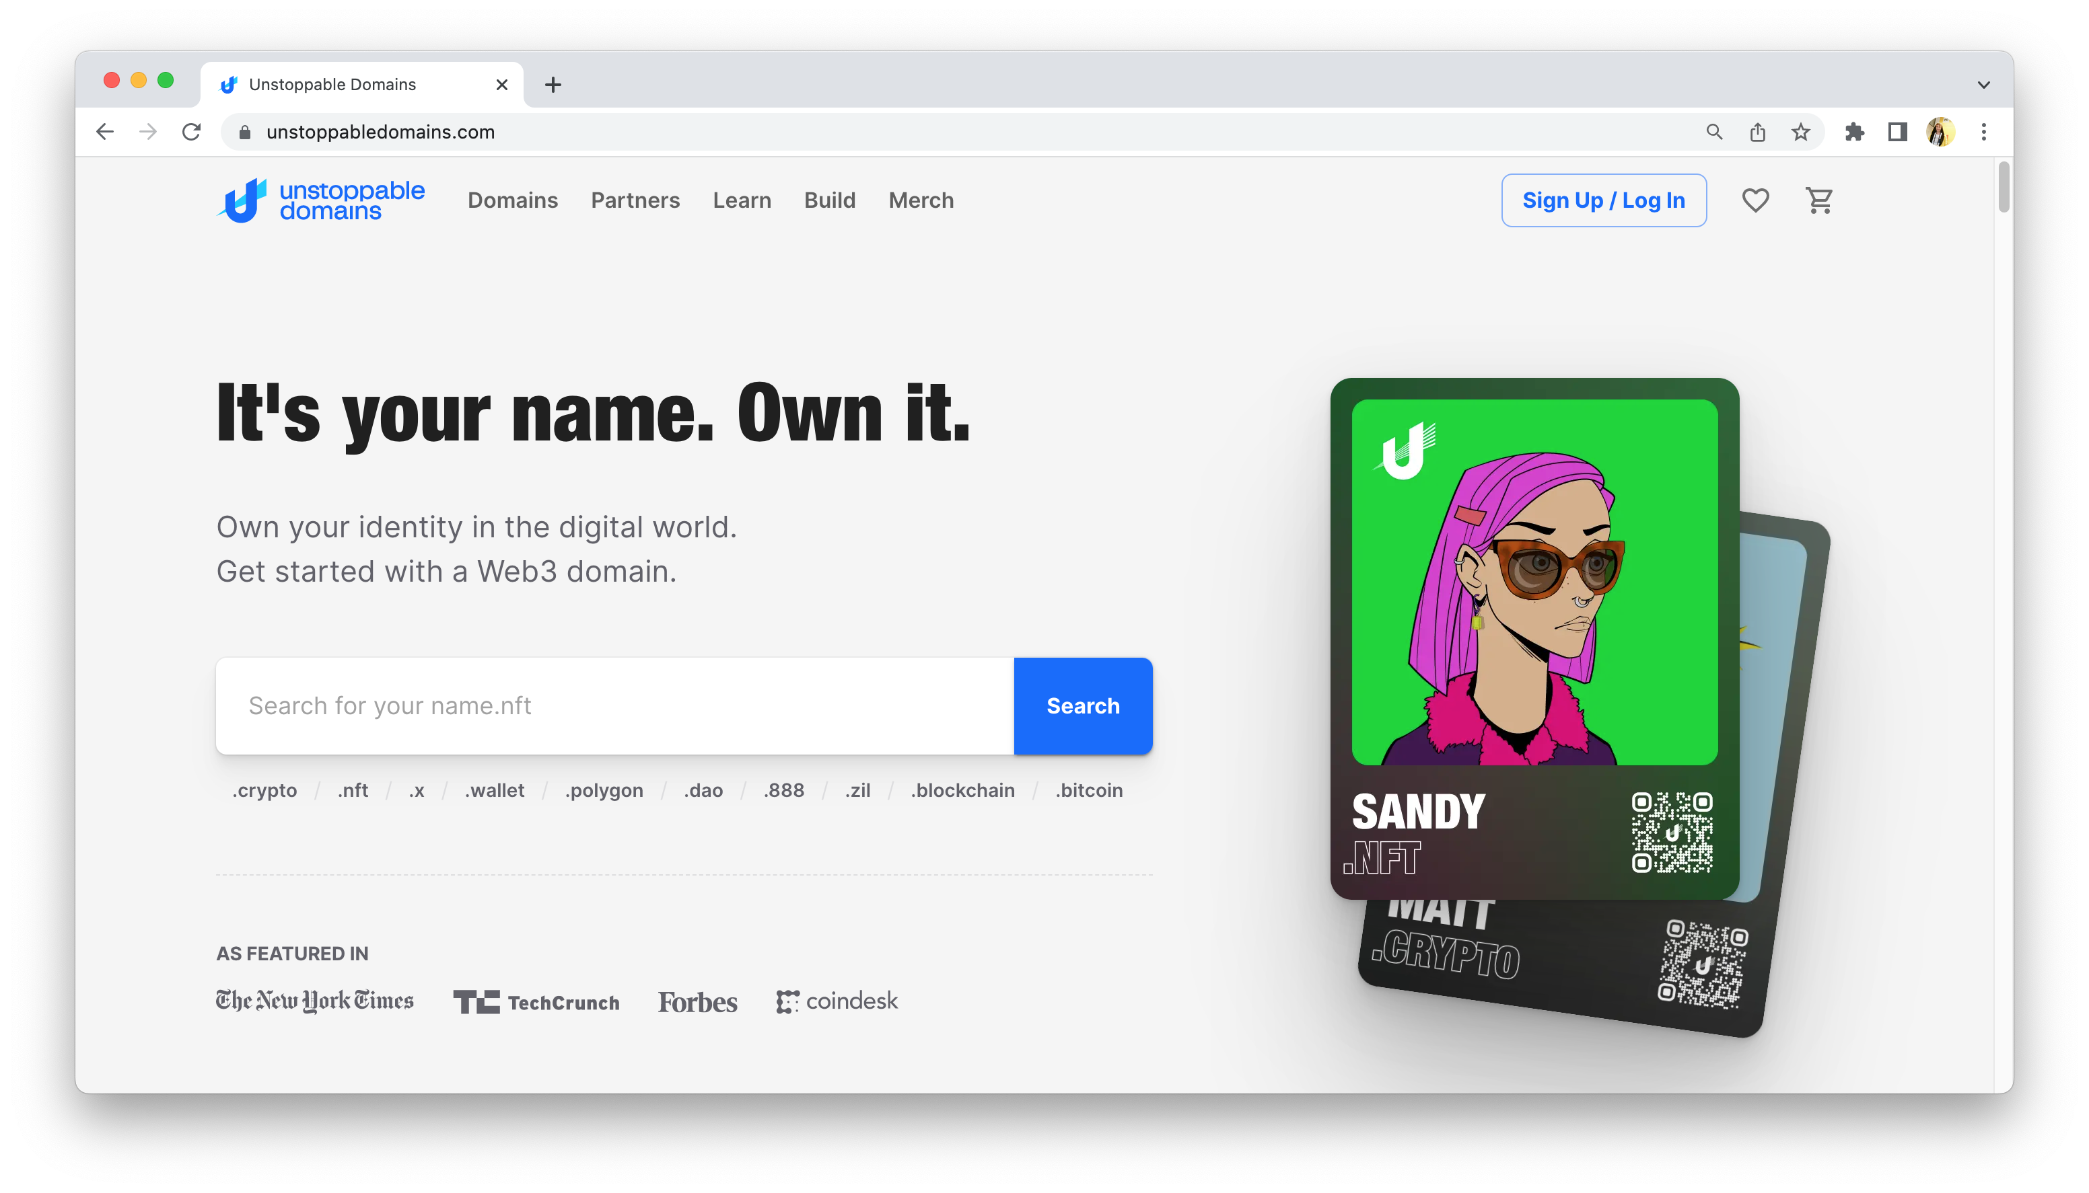Click the browser share icon
Image resolution: width=2089 pixels, height=1193 pixels.
click(1757, 132)
